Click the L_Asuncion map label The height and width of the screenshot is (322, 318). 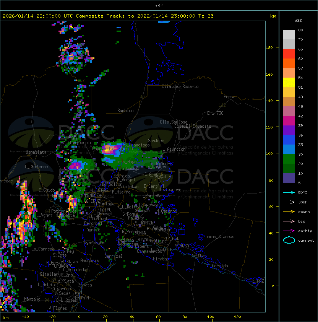174,149
